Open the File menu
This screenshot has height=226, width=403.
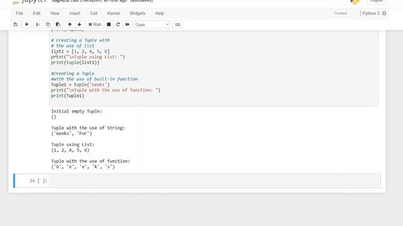tap(20, 13)
